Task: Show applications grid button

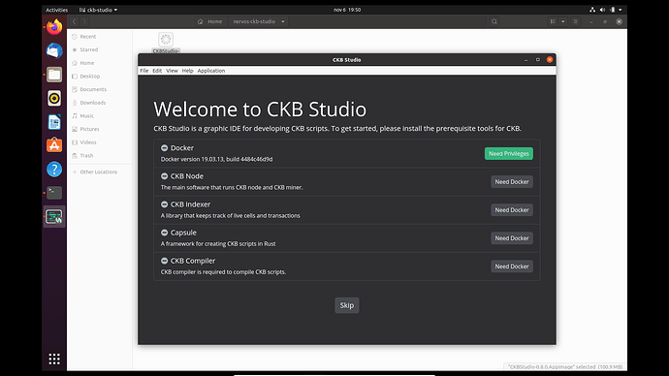Action: click(x=54, y=359)
